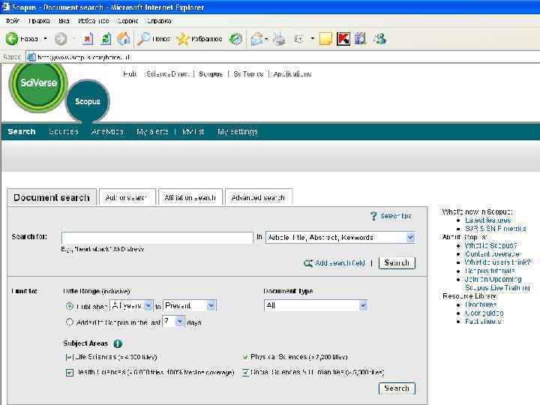The image size is (540, 405).
Task: Click the Search button beside Add search field
Action: pos(397,262)
